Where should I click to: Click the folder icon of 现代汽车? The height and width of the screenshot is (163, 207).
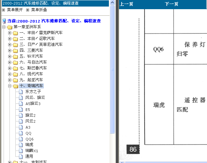pos(15,74)
